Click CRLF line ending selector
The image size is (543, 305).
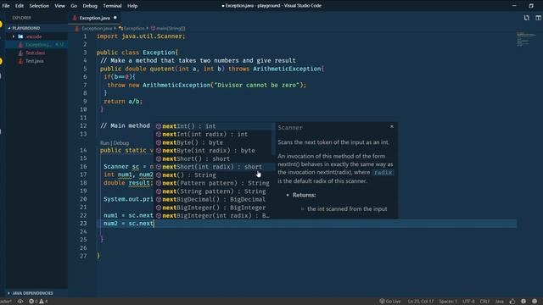484,302
